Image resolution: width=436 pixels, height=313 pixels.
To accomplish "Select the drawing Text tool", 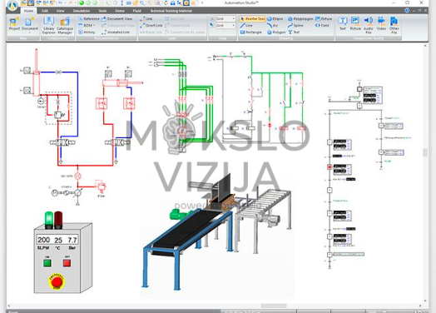I will coord(294,32).
